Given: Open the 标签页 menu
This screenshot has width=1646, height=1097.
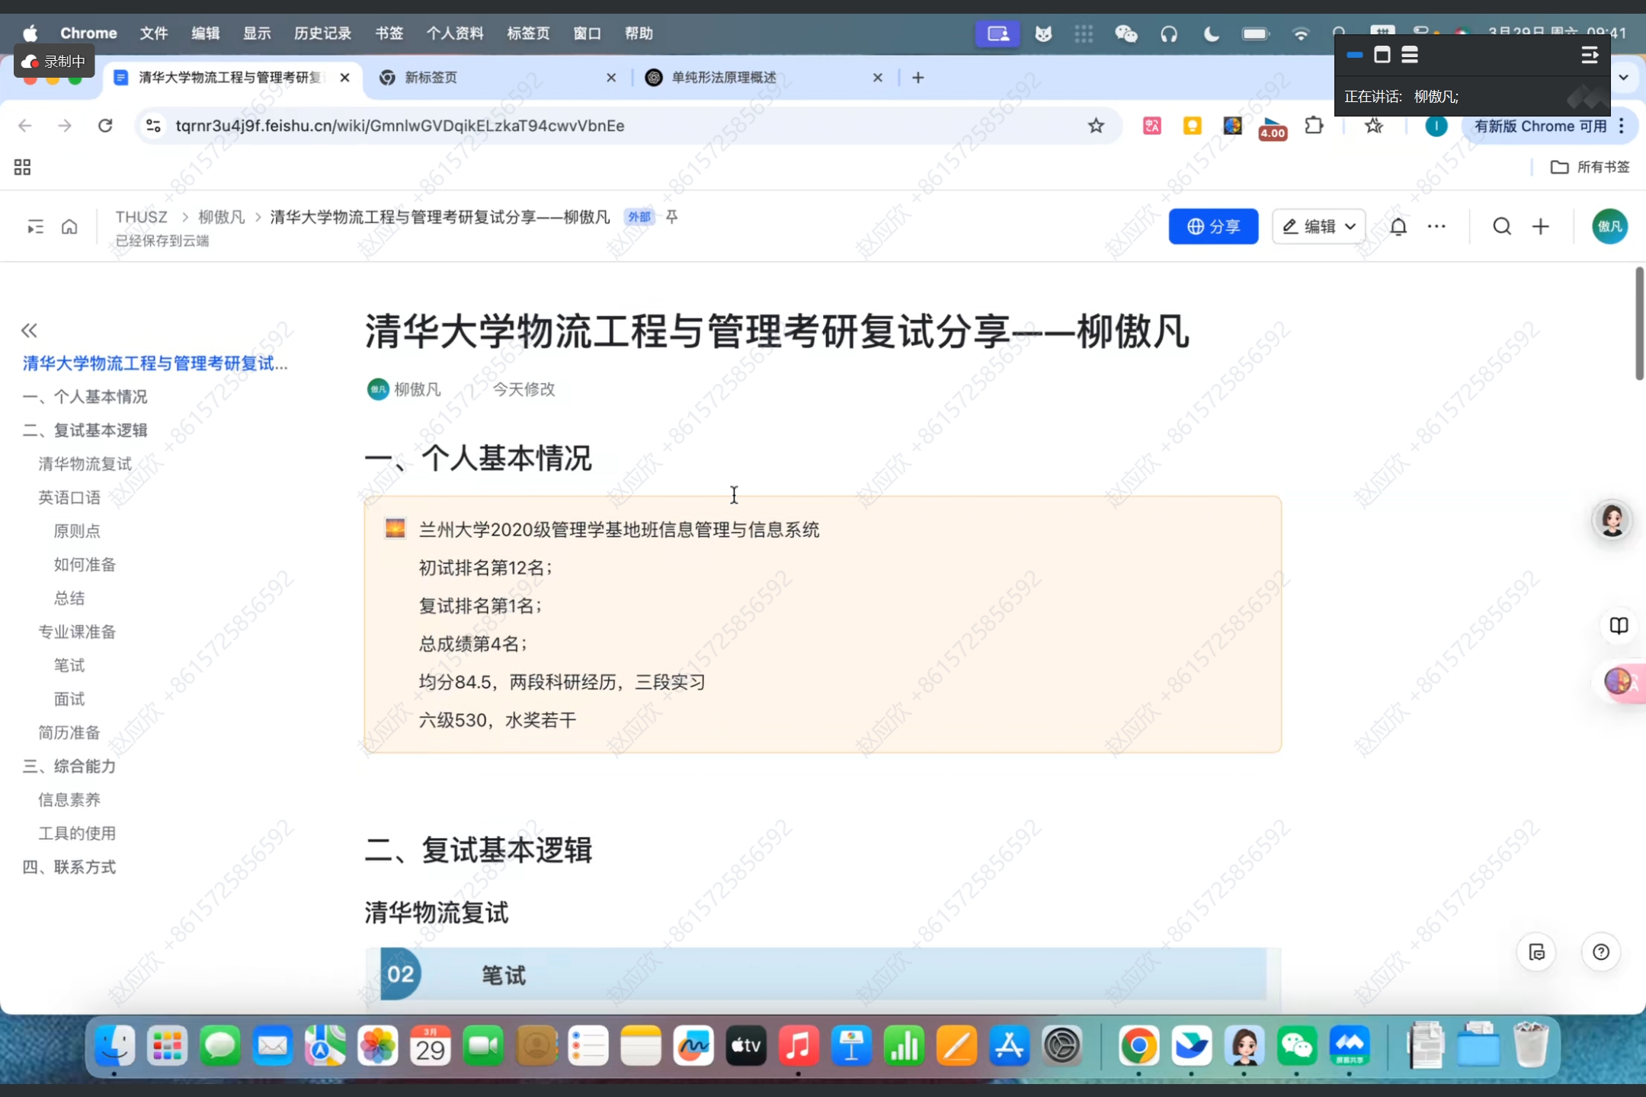Looking at the screenshot, I should coord(528,34).
